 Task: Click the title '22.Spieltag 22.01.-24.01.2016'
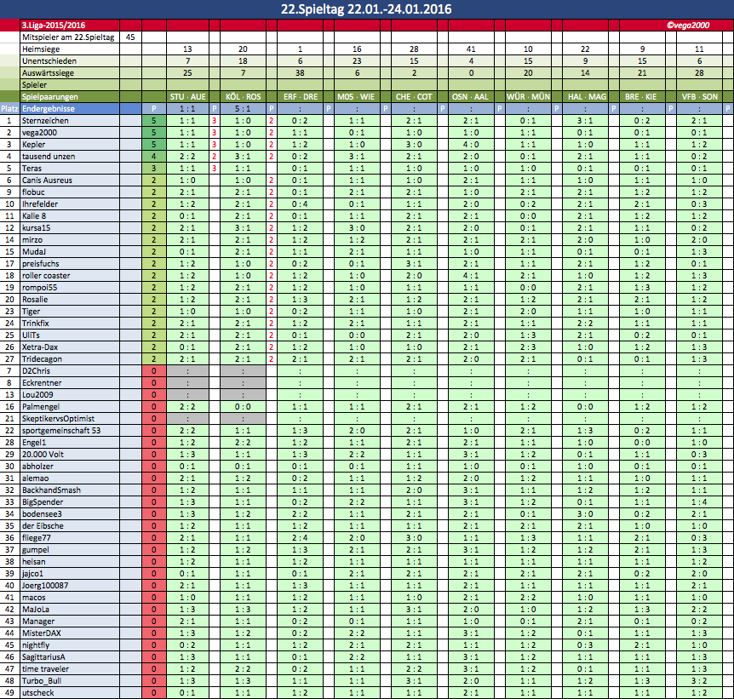click(366, 9)
